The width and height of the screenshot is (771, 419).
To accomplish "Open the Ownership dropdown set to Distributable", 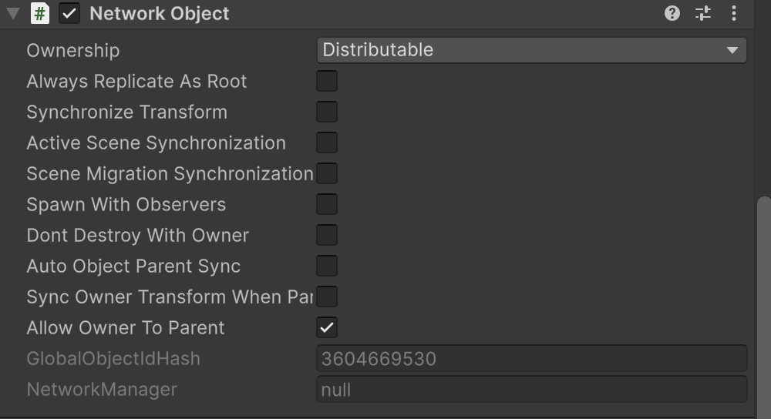I will coord(531,50).
